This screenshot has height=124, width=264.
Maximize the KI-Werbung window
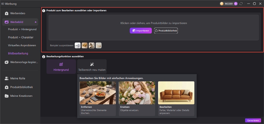tap(254, 4)
